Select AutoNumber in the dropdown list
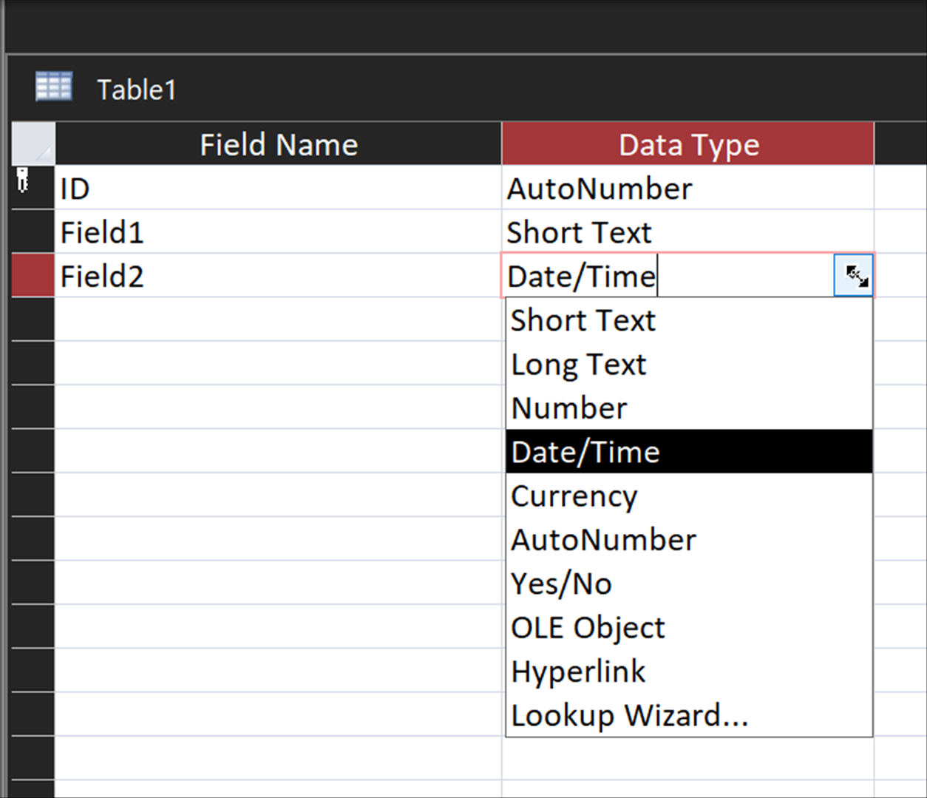The width and height of the screenshot is (927, 798). tap(603, 540)
